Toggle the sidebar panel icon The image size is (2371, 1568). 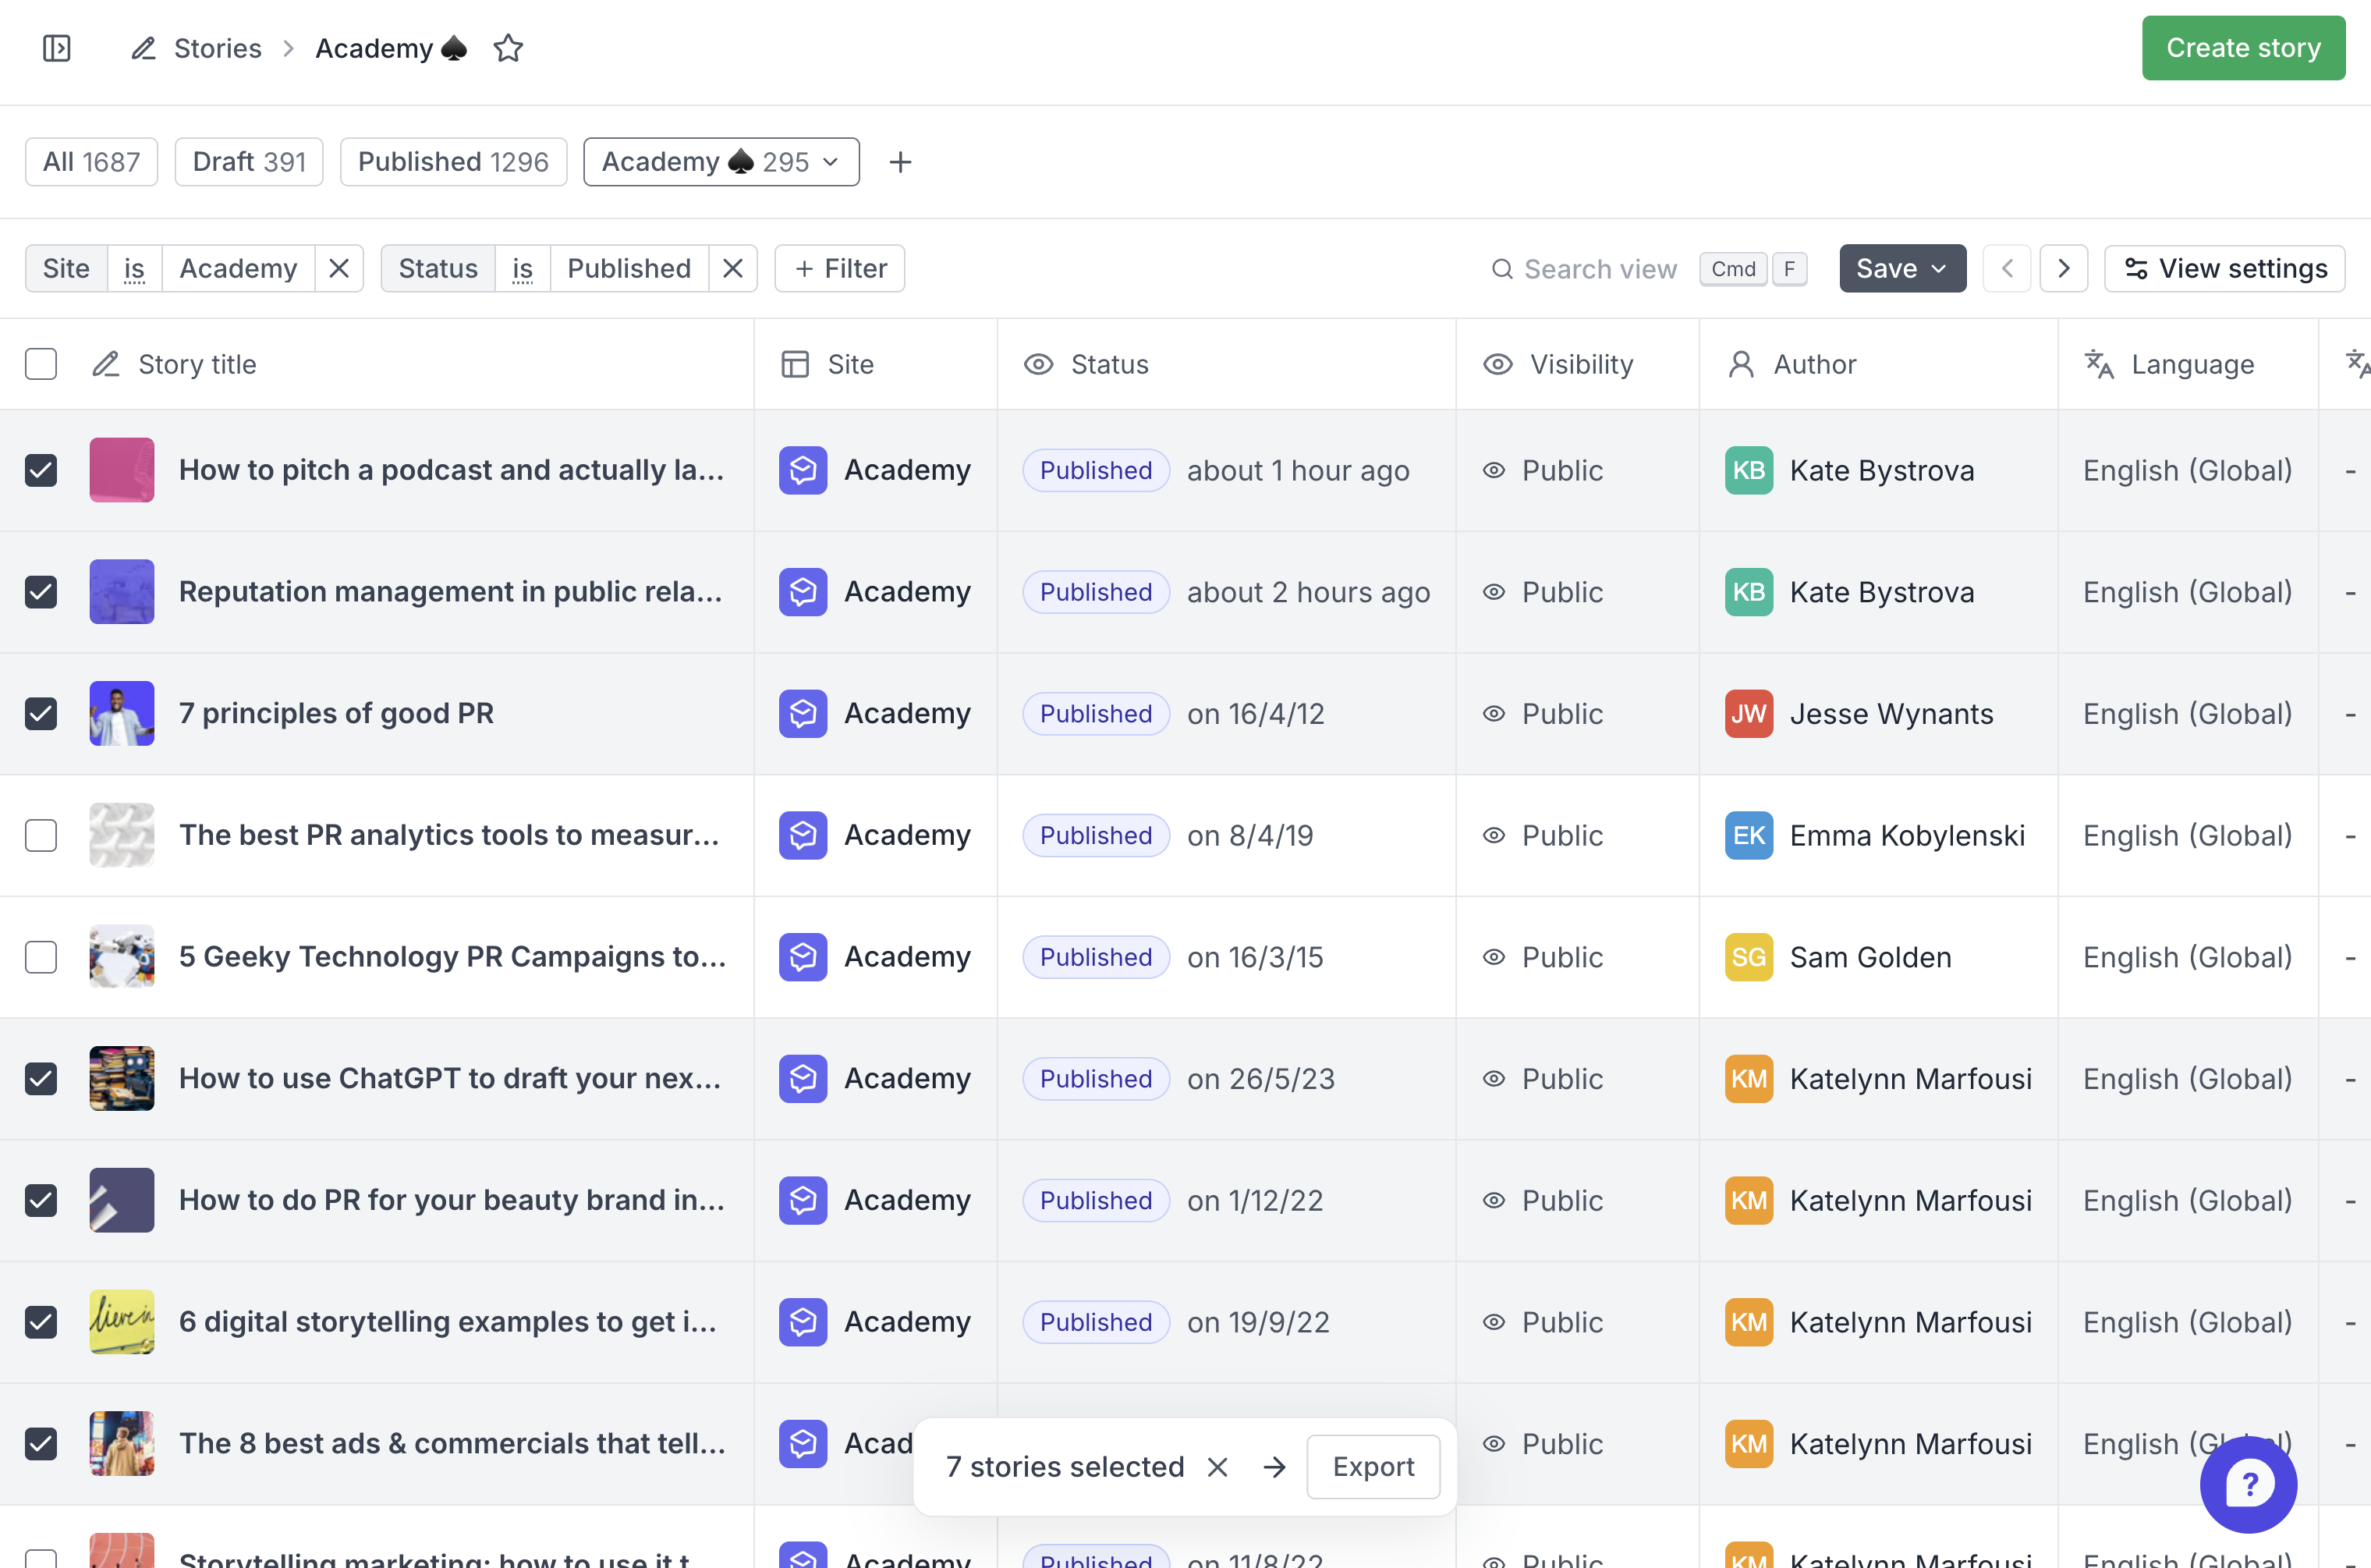point(57,48)
